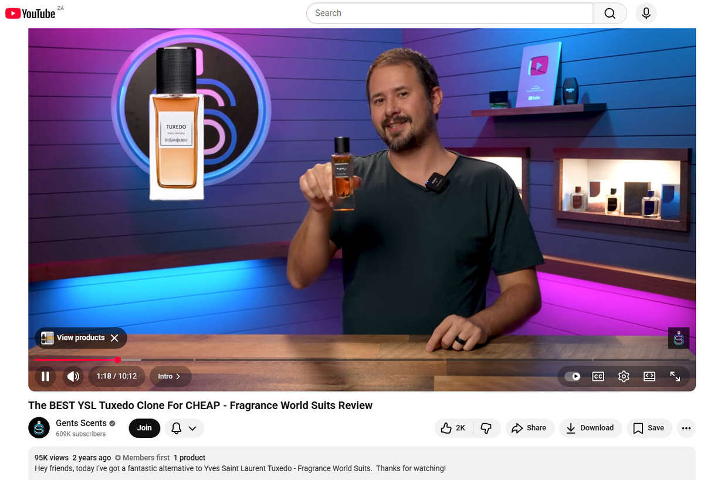The width and height of the screenshot is (704, 480).
Task: Toggle the autoplay switch
Action: coord(572,376)
